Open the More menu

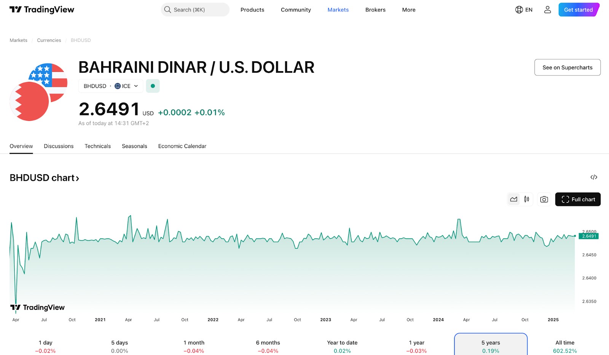pos(409,10)
